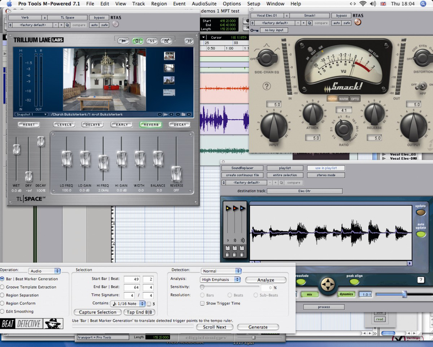This screenshot has height=347, width=433.
Task: Enable Show Trigger Time checkbox
Action: point(202,303)
